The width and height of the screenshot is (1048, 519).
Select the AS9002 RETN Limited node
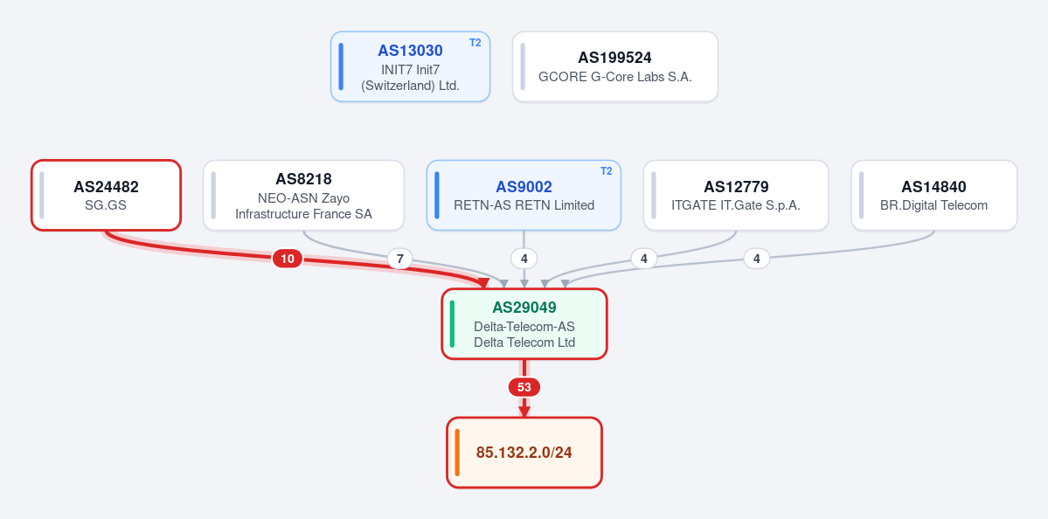point(524,195)
